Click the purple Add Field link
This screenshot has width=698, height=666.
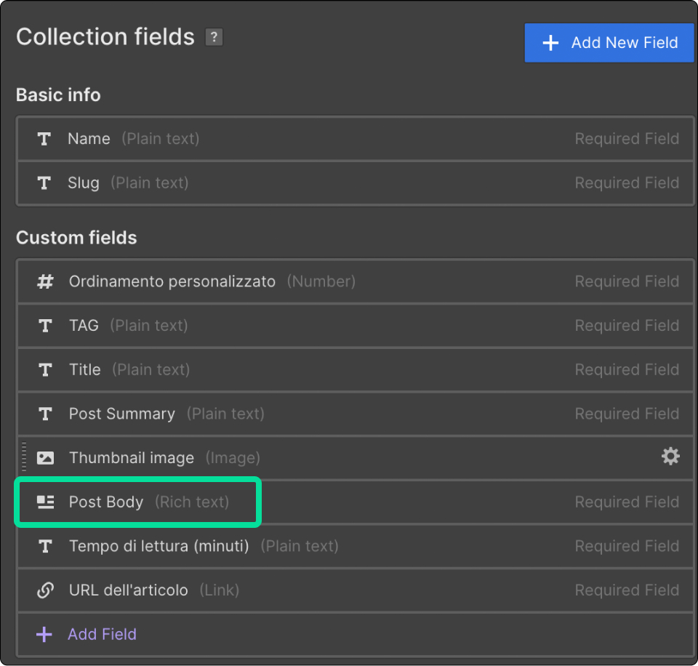(102, 635)
